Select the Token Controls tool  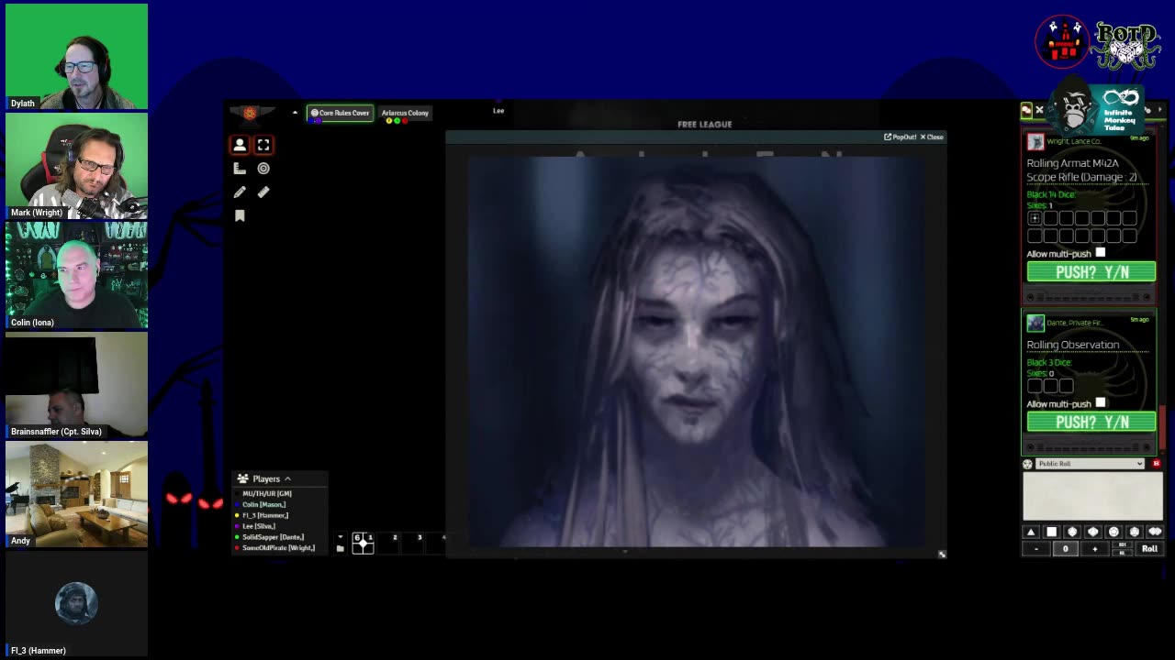(x=240, y=145)
